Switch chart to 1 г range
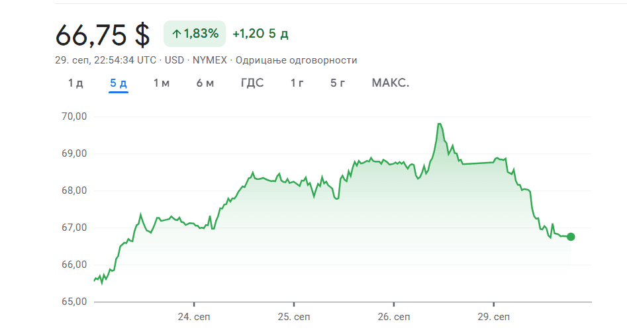The image size is (627, 336). [x=297, y=83]
